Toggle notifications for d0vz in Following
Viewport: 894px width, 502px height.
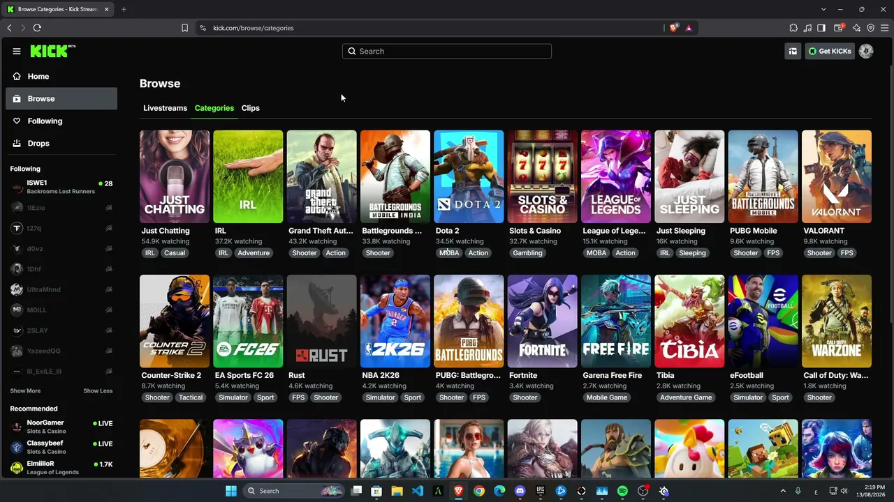(x=109, y=249)
